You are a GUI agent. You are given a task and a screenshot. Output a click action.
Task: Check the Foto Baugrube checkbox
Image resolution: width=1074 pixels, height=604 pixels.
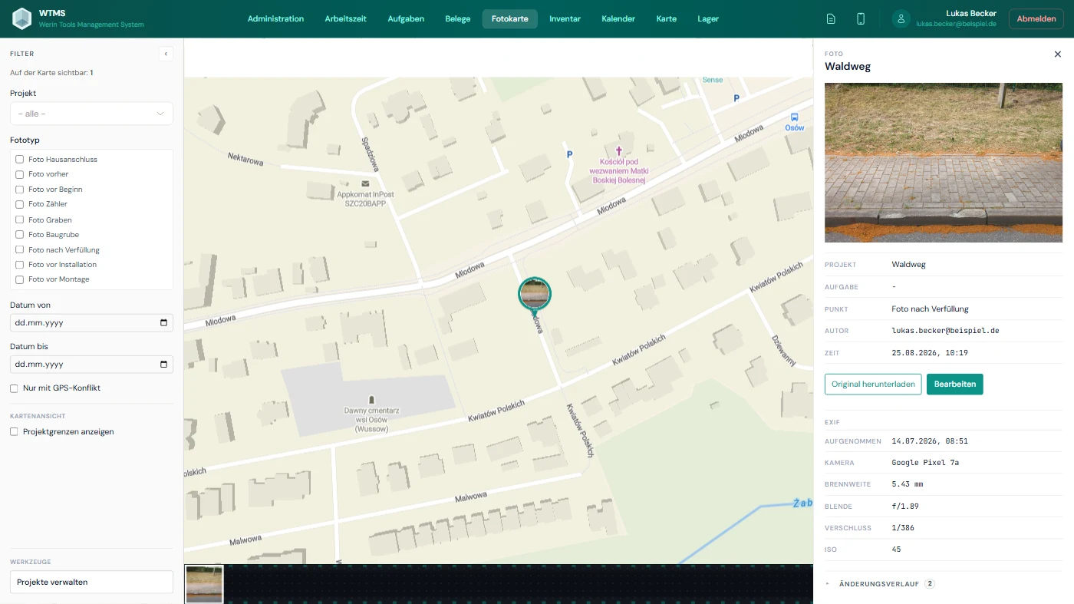20,235
